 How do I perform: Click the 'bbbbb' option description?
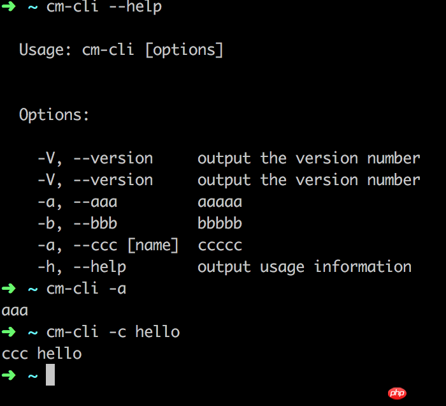[220, 224]
